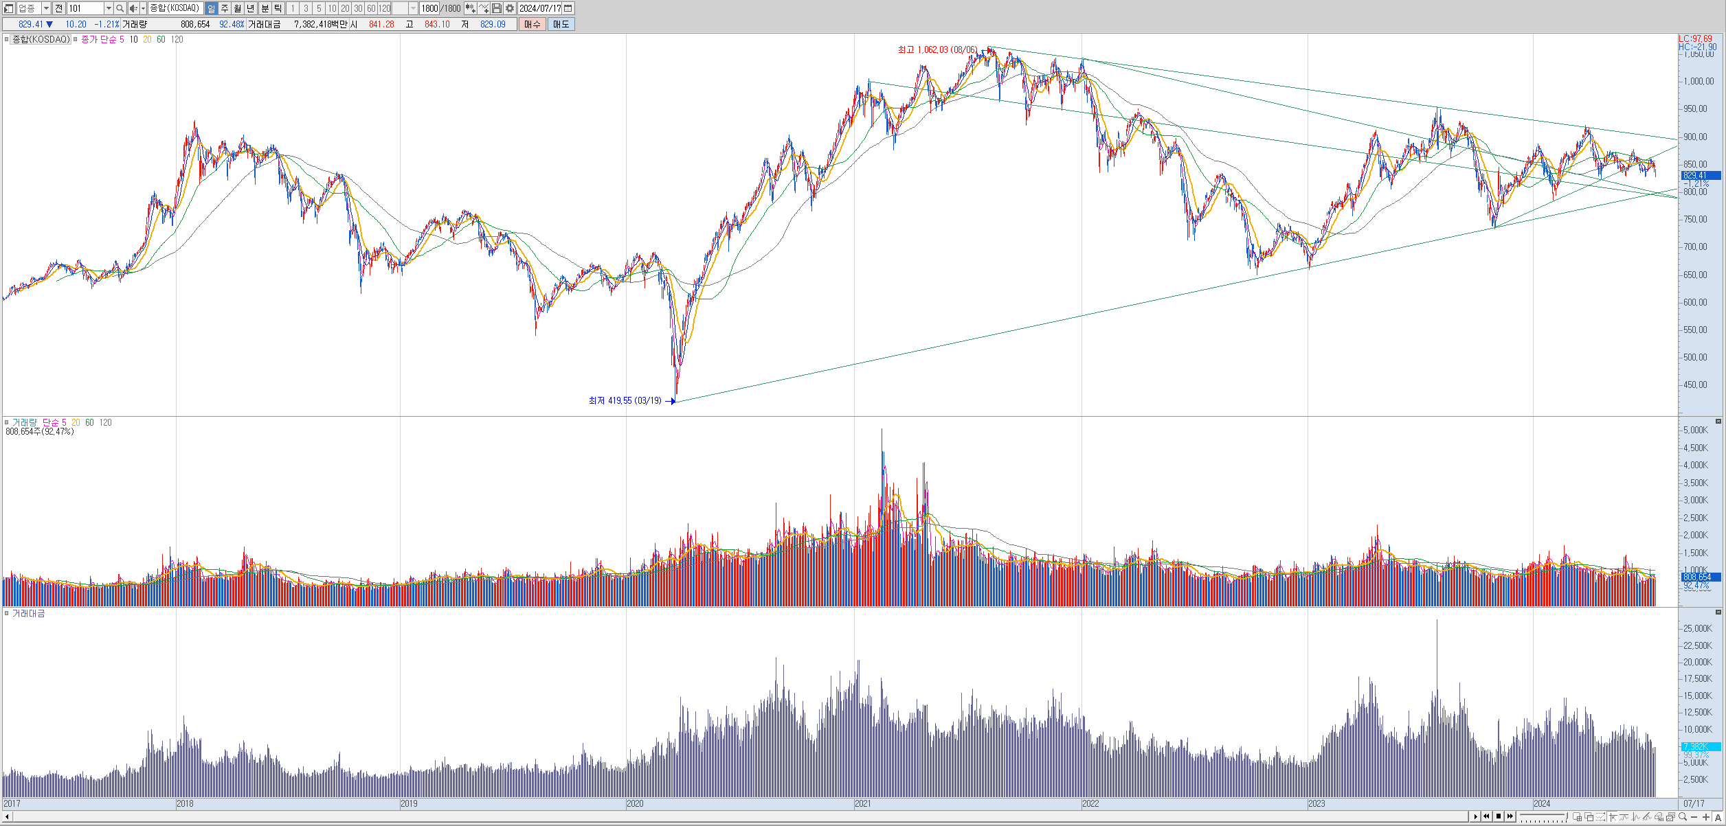Select the crosshair pointer tool icon
Screen dimensions: 1726x826
pos(1612,816)
